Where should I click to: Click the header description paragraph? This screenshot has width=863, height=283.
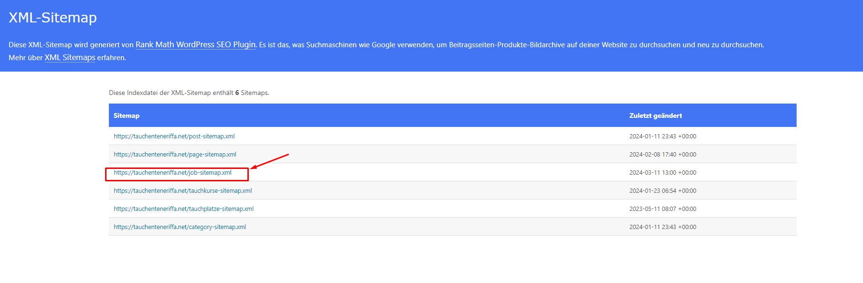(386, 51)
